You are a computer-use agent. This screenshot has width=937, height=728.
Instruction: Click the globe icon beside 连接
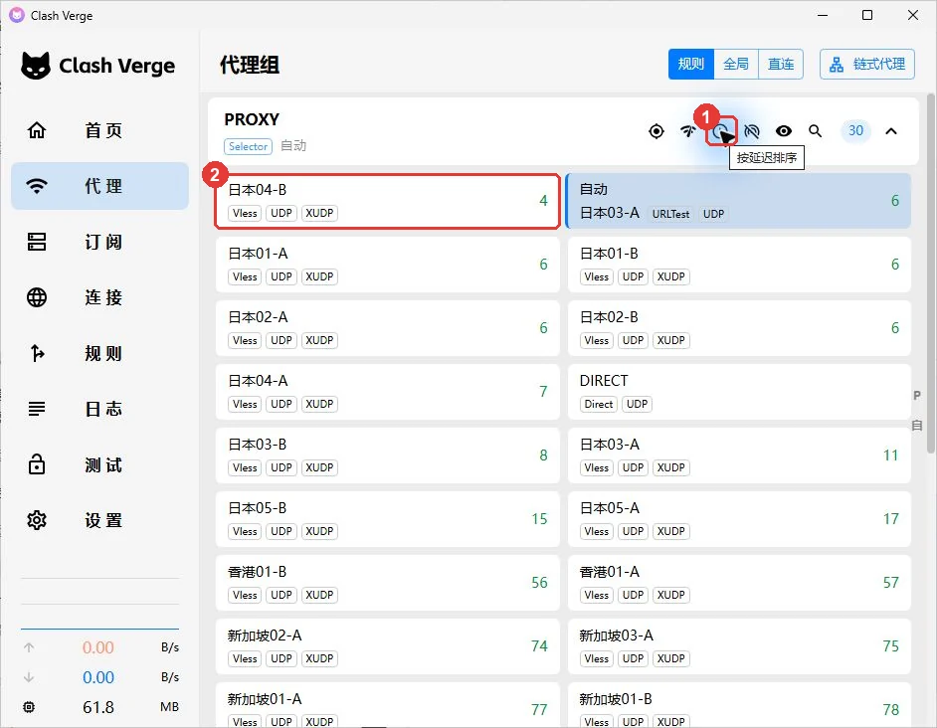pyautogui.click(x=37, y=297)
